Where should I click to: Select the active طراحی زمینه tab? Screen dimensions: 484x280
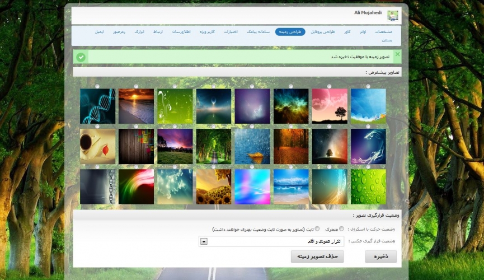coord(290,32)
